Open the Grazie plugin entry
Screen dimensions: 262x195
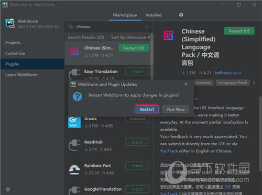91,119
